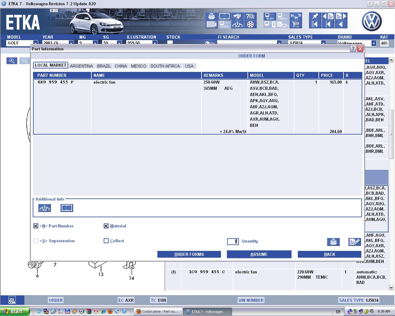The width and height of the screenshot is (395, 316).
Task: Click the printer icon in ETKA toolbar
Action: pyautogui.click(x=212, y=16)
